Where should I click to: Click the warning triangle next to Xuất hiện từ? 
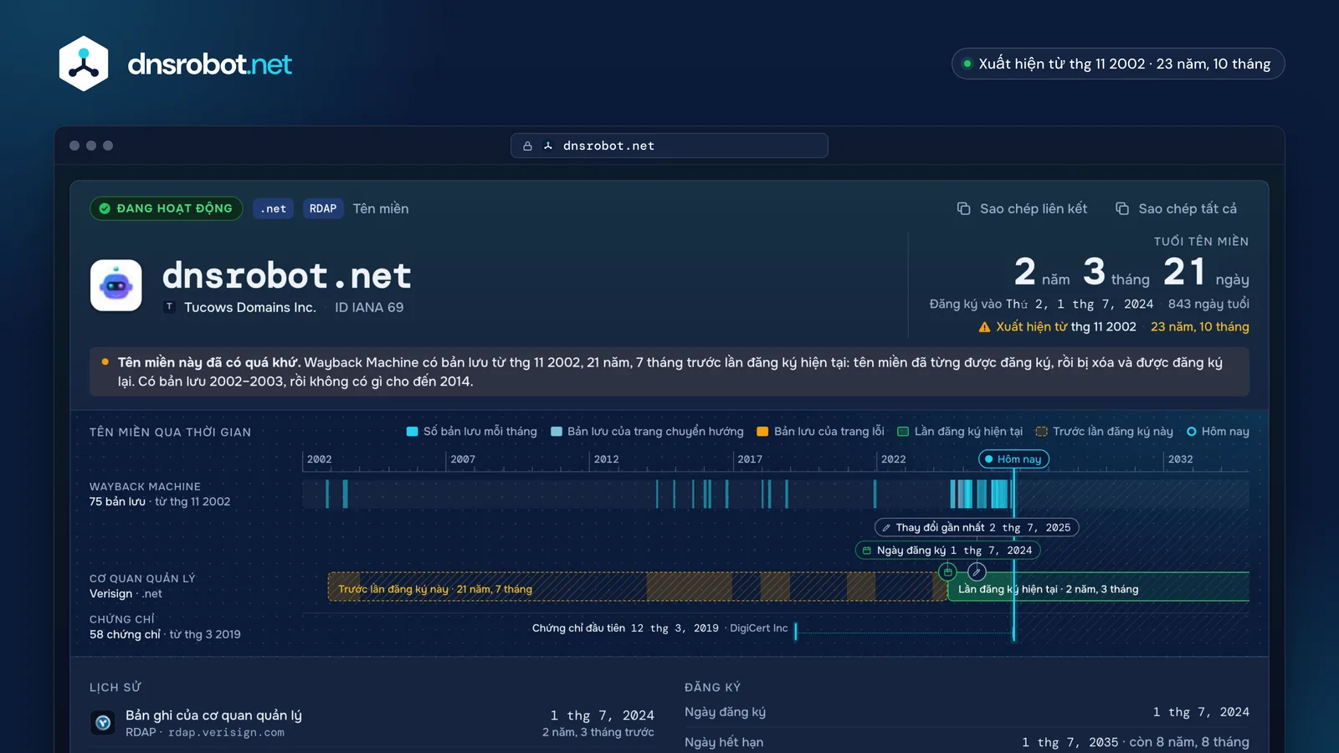984,327
